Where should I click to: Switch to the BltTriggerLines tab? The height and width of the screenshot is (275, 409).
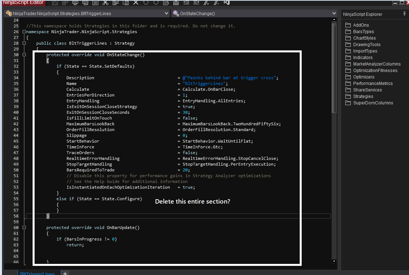click(x=37, y=273)
